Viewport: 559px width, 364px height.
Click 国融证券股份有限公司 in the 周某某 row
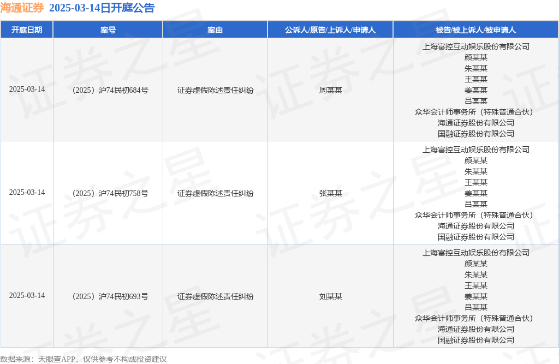(x=476, y=134)
